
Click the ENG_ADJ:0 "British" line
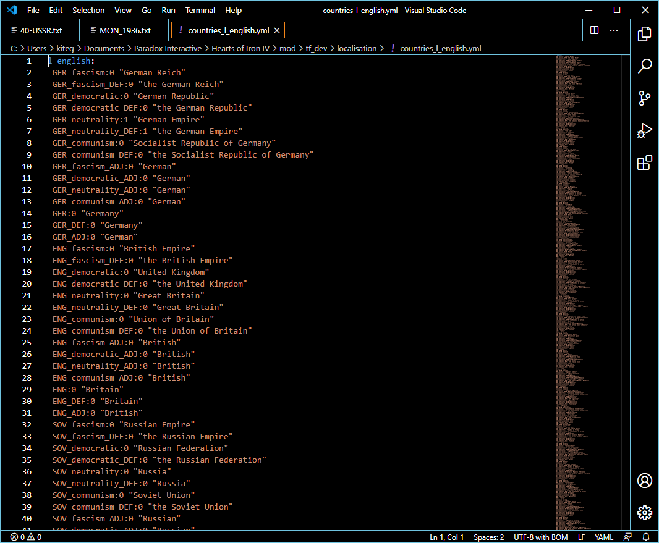(97, 413)
